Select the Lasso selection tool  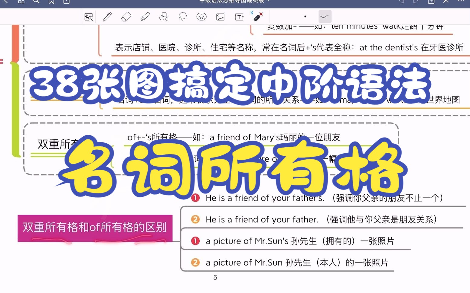tap(183, 17)
